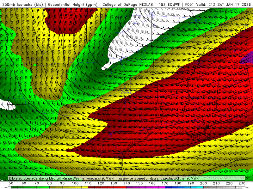
Task: Click the 170 label on color scale
Action: 165,183
